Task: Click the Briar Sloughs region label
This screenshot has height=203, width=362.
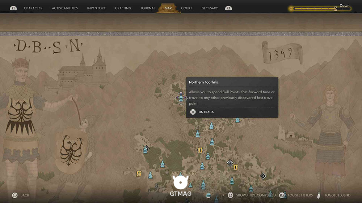Action: [183, 172]
